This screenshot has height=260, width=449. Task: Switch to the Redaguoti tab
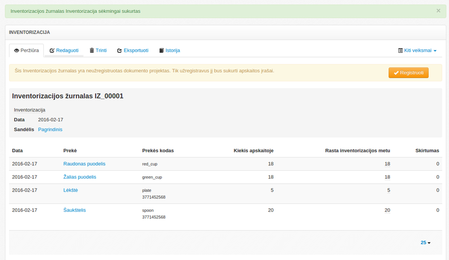point(64,51)
